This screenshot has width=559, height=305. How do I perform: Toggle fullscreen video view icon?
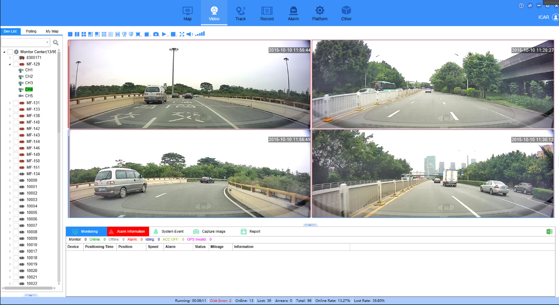pos(182,34)
